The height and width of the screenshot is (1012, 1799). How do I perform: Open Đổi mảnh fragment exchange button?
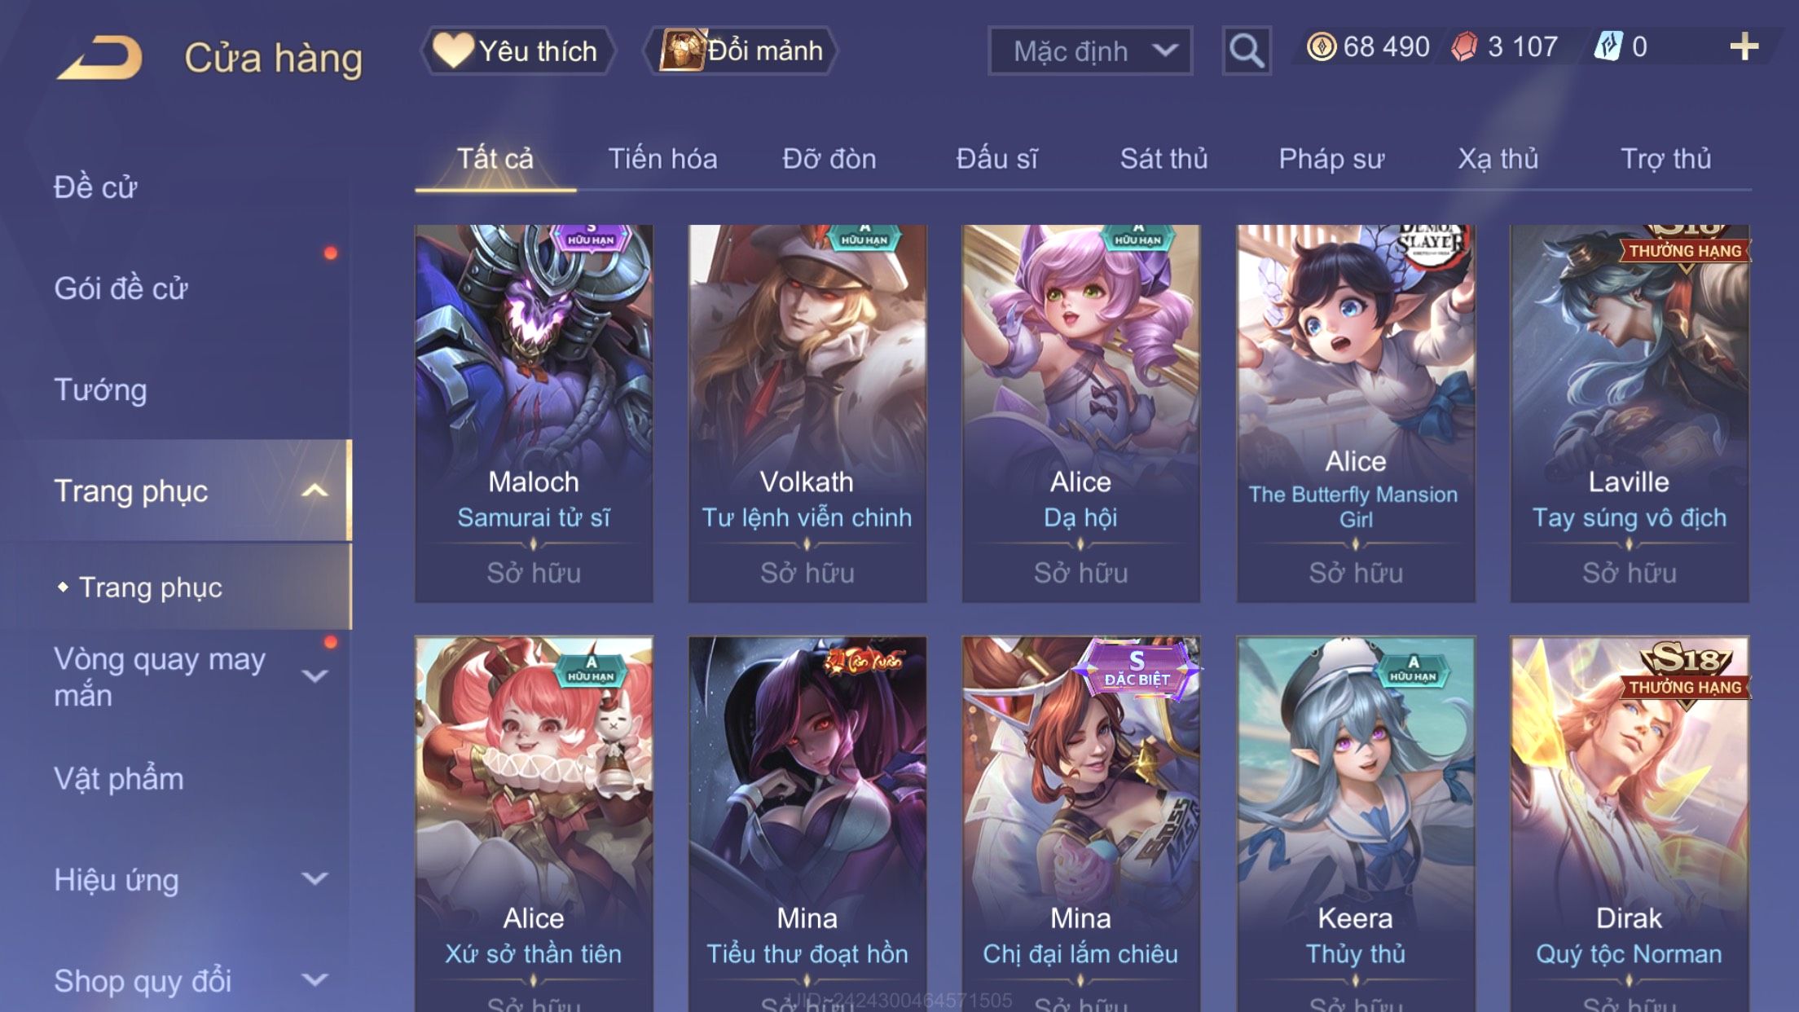click(741, 51)
